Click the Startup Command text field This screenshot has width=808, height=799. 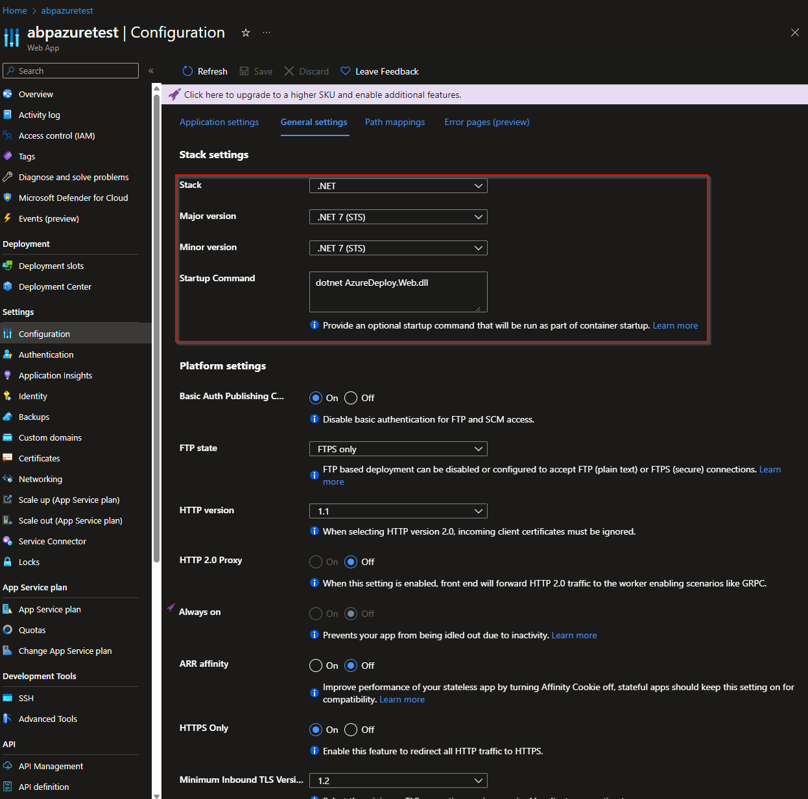398,292
